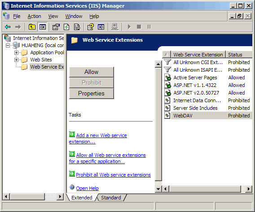Select Internet Information Services root node

tap(38, 38)
